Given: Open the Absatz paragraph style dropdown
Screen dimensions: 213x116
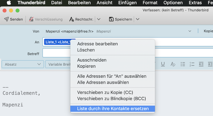Looking at the screenshot, I should tap(23, 64).
